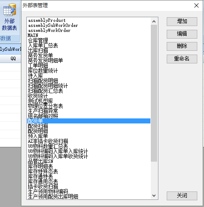
Task: Click the vertical scrollbar thumb in list
Action: 154,93
